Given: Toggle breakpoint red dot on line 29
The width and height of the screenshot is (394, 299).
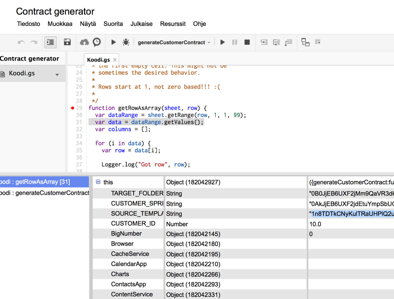Looking at the screenshot, I should click(x=72, y=108).
